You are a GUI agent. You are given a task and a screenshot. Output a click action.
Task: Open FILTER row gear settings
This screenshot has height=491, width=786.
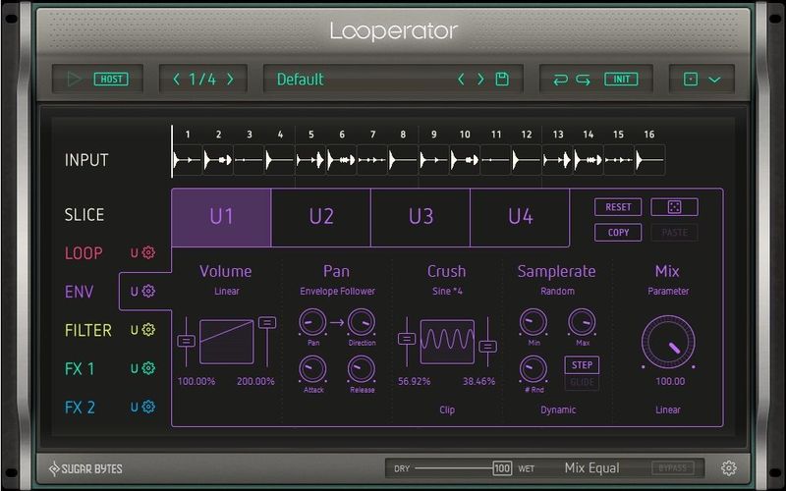pyautogui.click(x=148, y=330)
